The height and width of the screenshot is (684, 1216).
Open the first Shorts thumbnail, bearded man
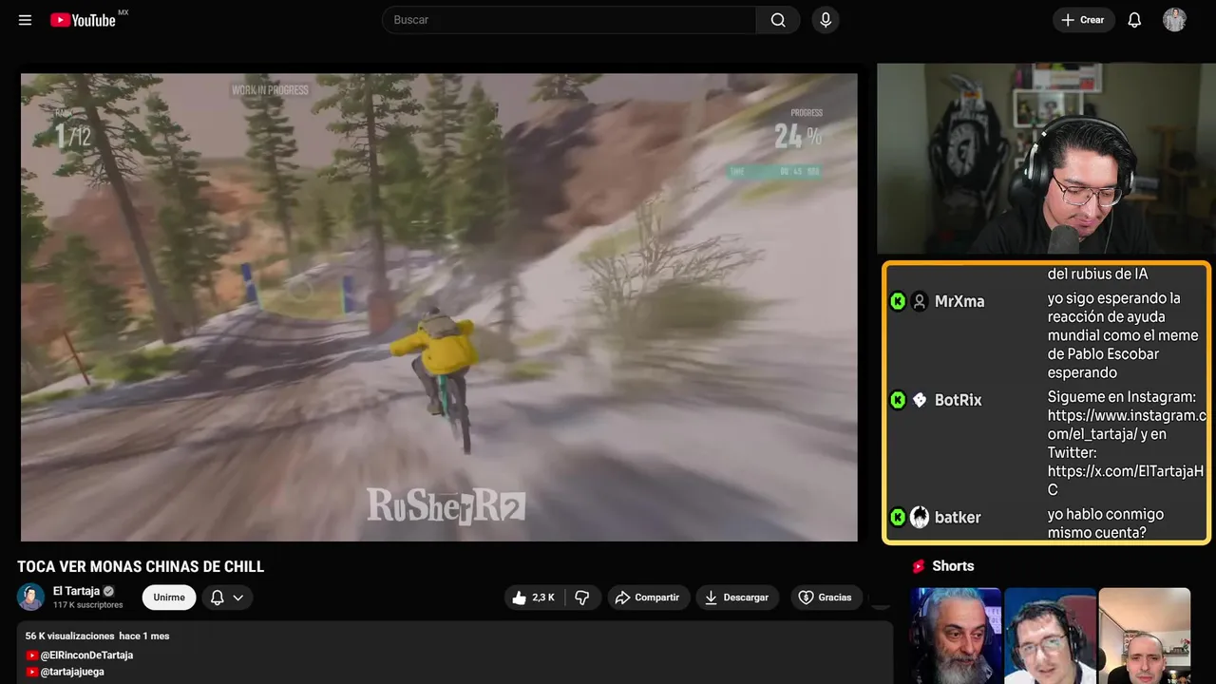click(955, 636)
